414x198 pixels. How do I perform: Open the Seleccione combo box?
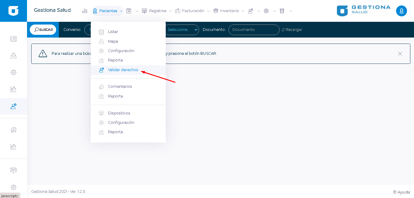(x=182, y=30)
